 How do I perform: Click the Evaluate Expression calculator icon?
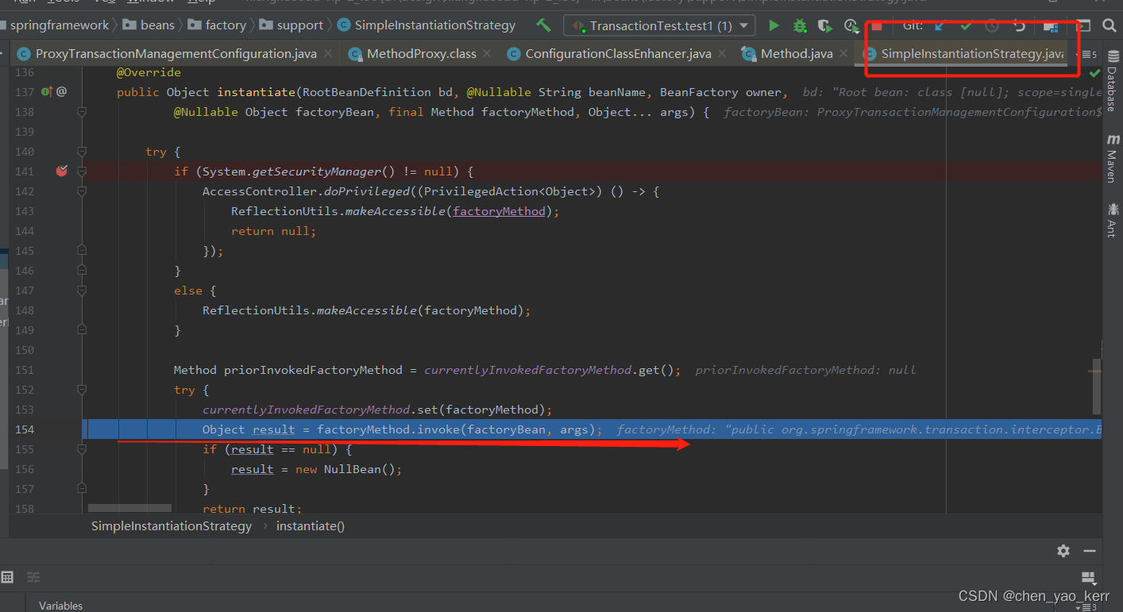[x=7, y=577]
